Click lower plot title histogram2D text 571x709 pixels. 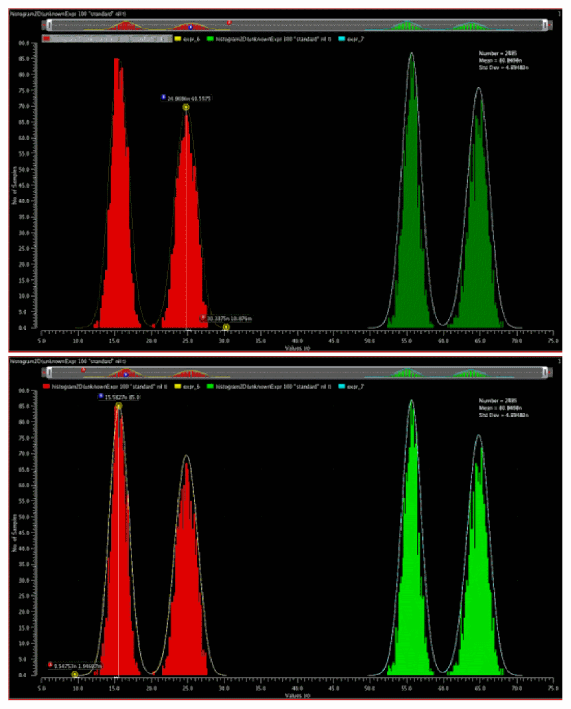coord(68,361)
